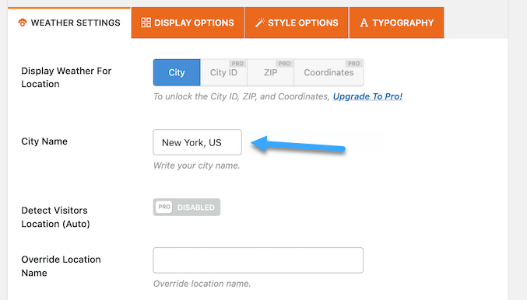Click the PRO knob on disabled switch
Image resolution: width=527 pixels, height=300 pixels.
pyautogui.click(x=164, y=207)
